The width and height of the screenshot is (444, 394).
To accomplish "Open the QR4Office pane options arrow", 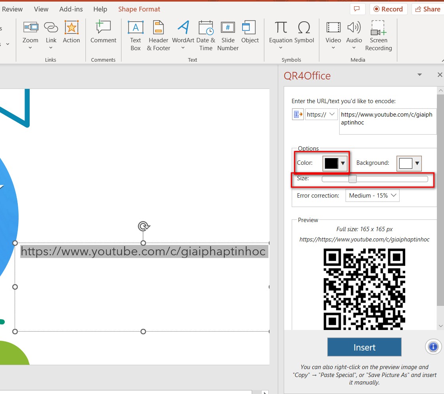I will click(x=419, y=75).
